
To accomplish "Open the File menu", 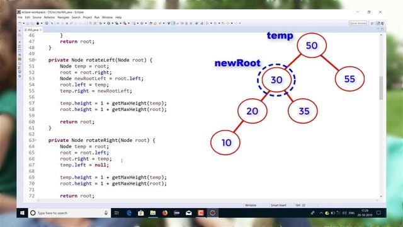I will (20, 17).
